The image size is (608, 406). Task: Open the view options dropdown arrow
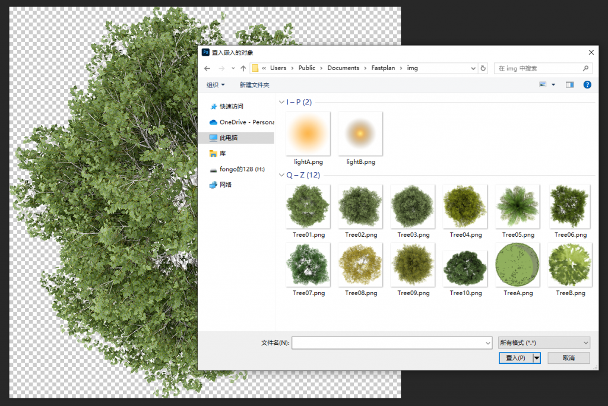[x=553, y=84]
